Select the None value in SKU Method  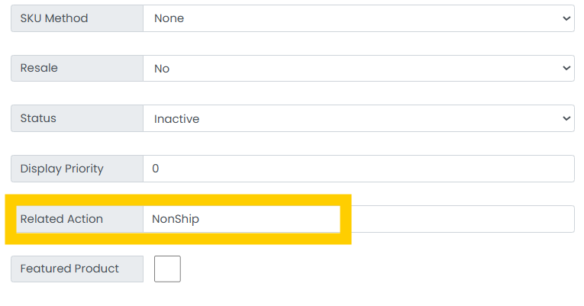pos(169,18)
